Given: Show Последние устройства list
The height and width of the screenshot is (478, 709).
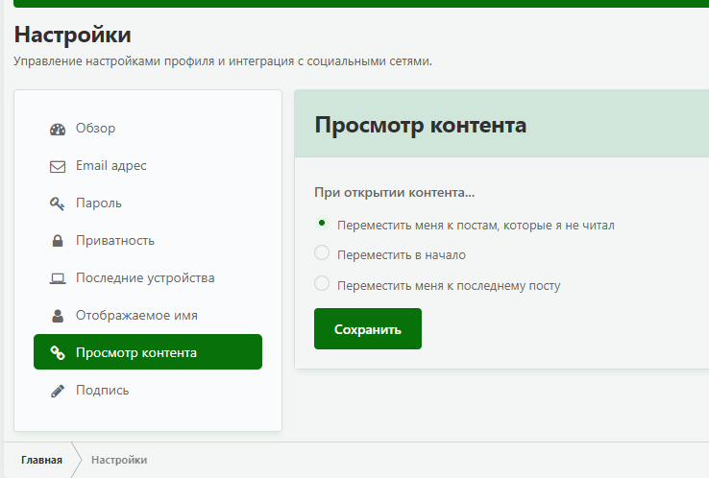Looking at the screenshot, I should pos(148,277).
